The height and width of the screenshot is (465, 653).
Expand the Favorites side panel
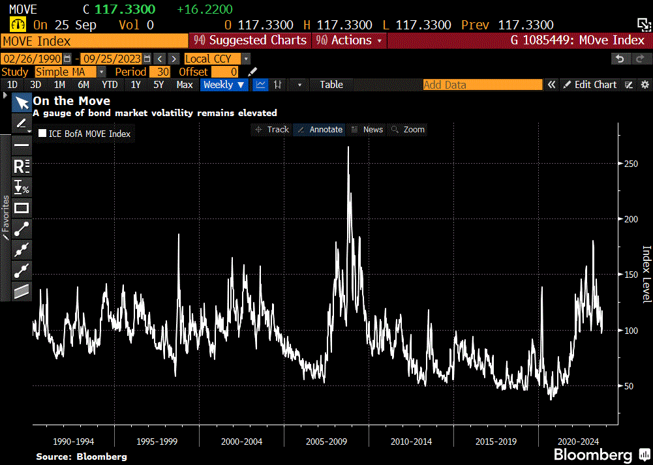(5, 218)
